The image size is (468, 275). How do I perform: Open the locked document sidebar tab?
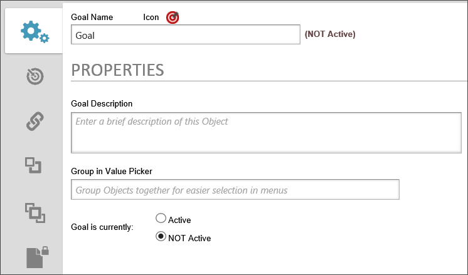click(37, 257)
